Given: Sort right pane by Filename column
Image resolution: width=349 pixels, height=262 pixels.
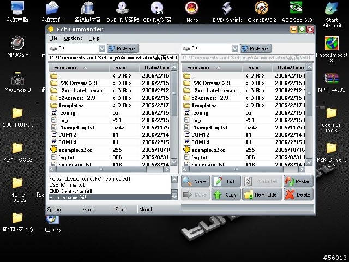Looking at the screenshot, I should 212,68.
